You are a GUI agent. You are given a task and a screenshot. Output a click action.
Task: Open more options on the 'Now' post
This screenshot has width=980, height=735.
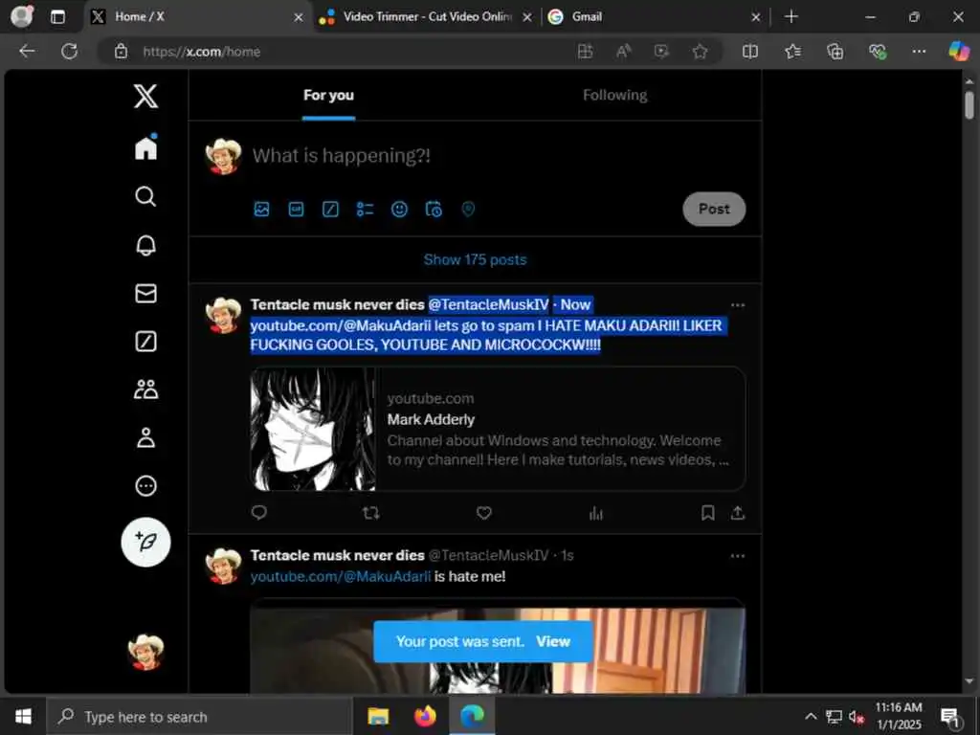click(x=738, y=305)
